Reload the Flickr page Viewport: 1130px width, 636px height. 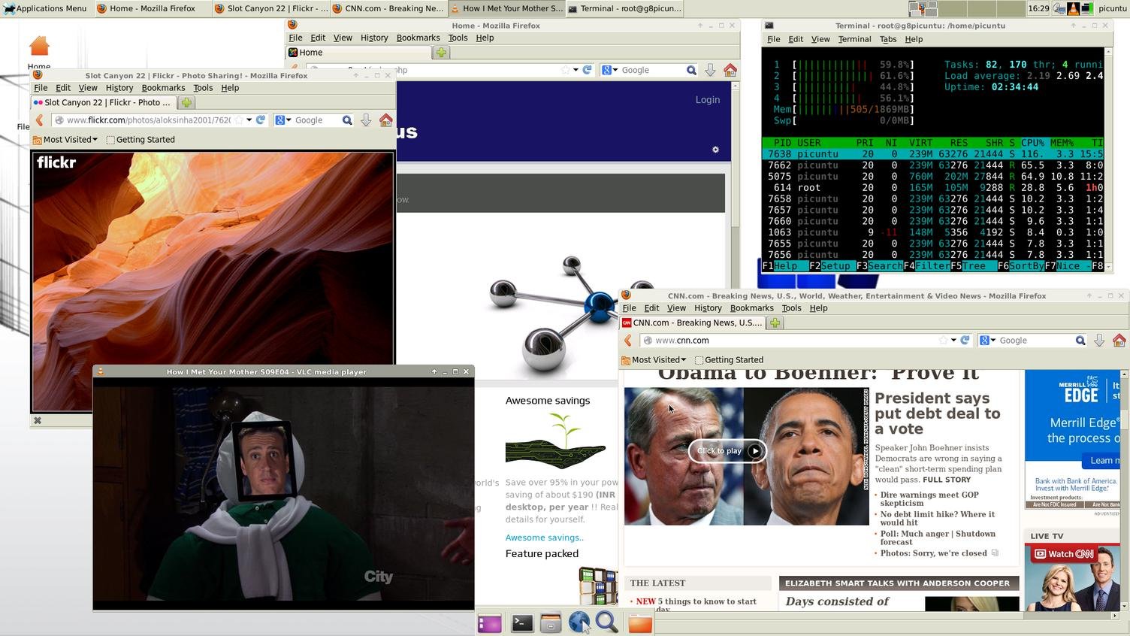[261, 120]
